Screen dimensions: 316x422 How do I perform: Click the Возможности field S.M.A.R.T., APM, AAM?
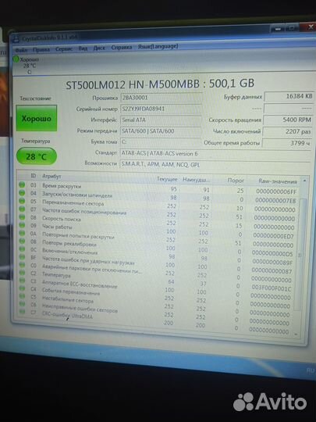coord(215,164)
